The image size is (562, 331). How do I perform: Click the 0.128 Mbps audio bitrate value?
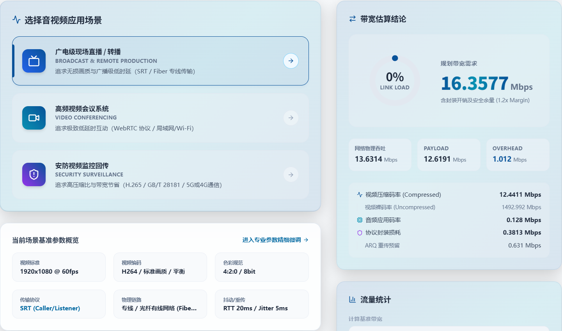[524, 220]
